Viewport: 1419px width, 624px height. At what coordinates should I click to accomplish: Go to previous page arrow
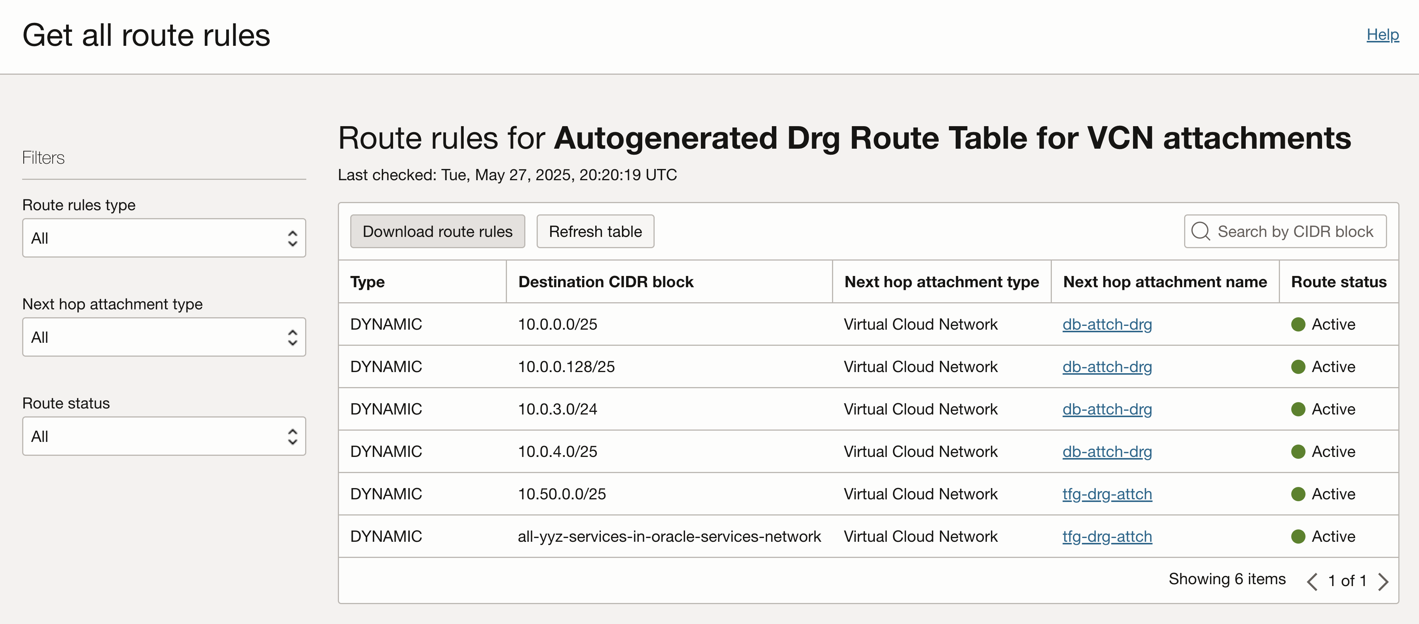pos(1312,582)
